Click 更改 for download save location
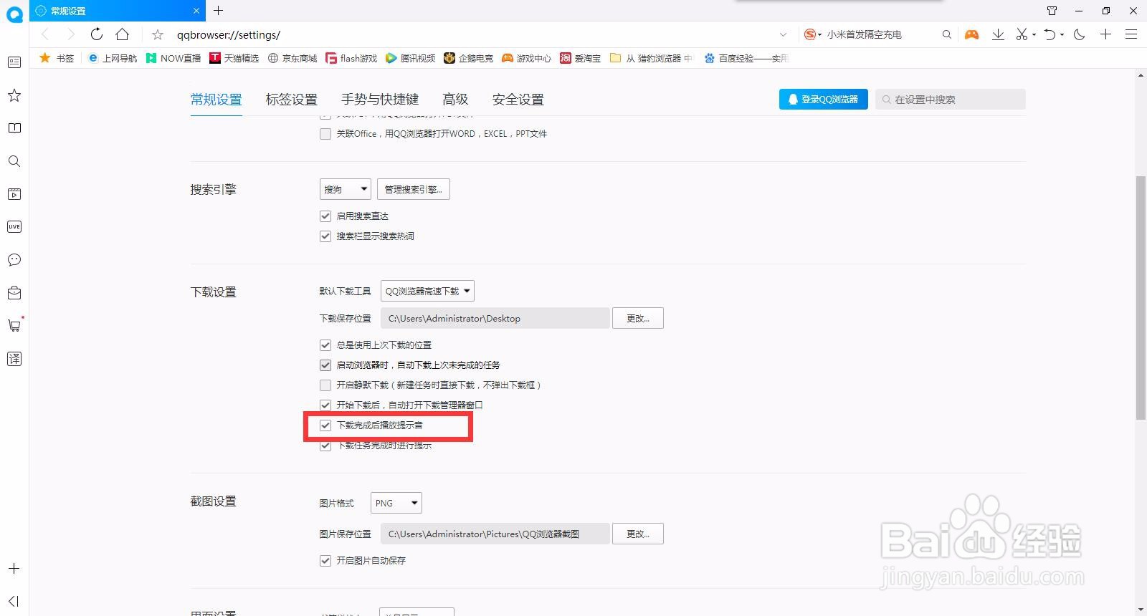Screen dimensions: 1147x616 tap(638, 318)
